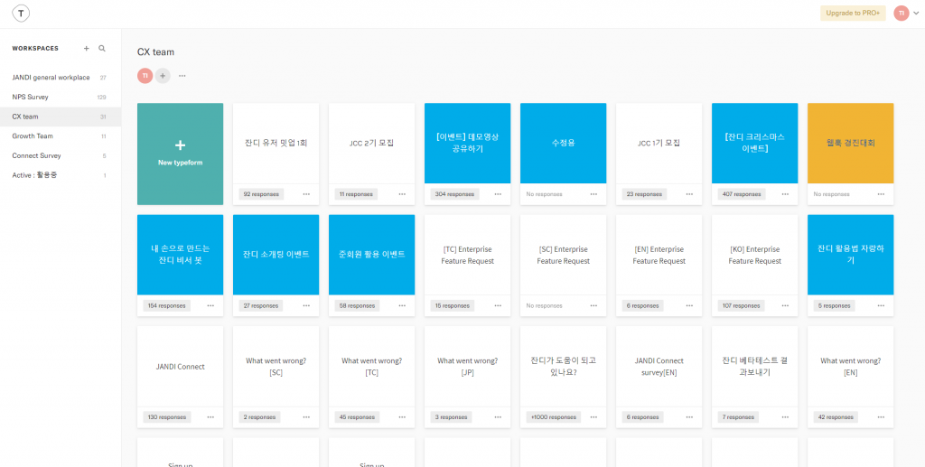Select the NPS Survey workspace
This screenshot has height=467, width=925.
31,97
